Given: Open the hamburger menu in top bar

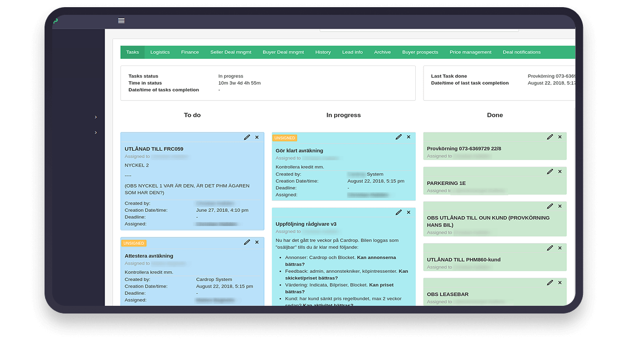Looking at the screenshot, I should click(121, 21).
